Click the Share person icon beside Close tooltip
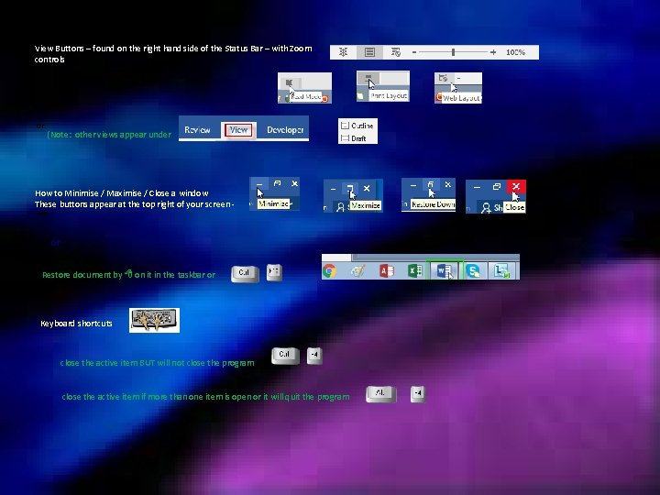The width and height of the screenshot is (660, 495). [x=486, y=207]
